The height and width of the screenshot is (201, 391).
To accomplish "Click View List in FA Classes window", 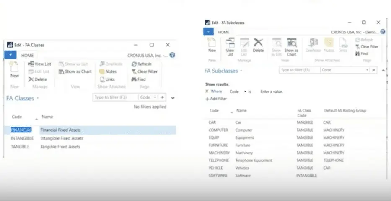I will 40,64.
